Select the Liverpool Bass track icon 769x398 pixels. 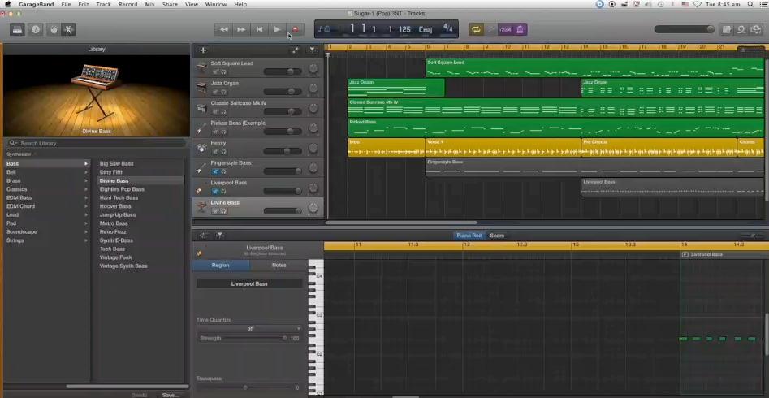coord(201,188)
